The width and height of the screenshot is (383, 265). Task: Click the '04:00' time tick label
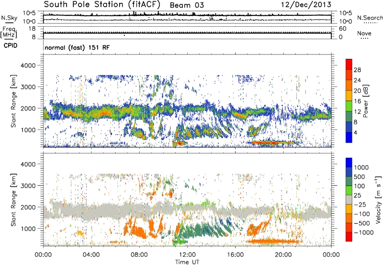pos(91,255)
